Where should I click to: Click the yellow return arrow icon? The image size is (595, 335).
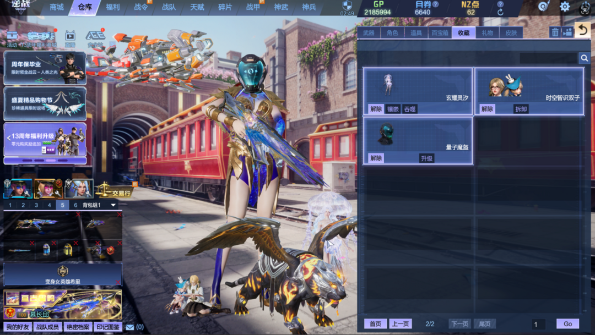pos(583,30)
